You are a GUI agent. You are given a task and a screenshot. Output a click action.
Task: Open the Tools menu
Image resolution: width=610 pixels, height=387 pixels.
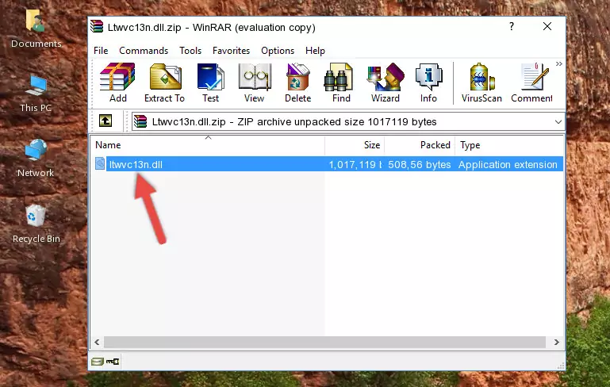click(x=190, y=51)
